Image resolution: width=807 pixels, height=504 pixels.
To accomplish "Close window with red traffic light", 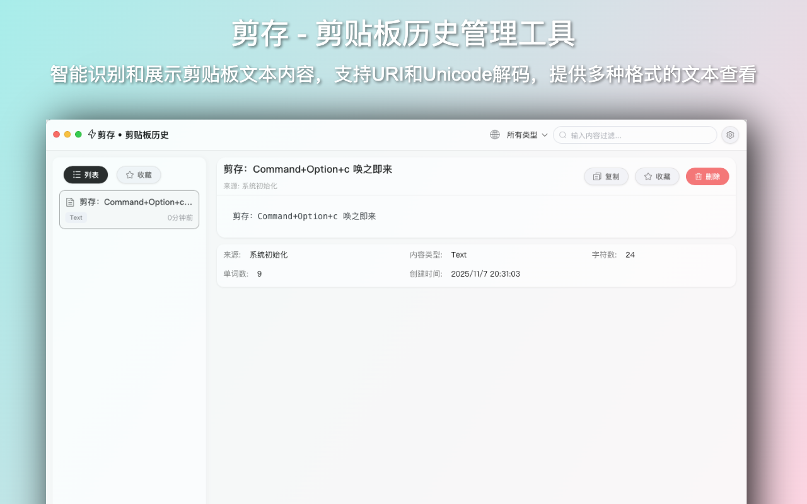I will click(x=56, y=134).
